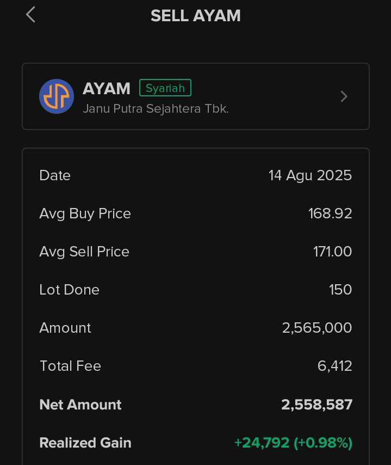
Task: Open Janu Putra Sejahtera Tbk. text
Action: 156,108
